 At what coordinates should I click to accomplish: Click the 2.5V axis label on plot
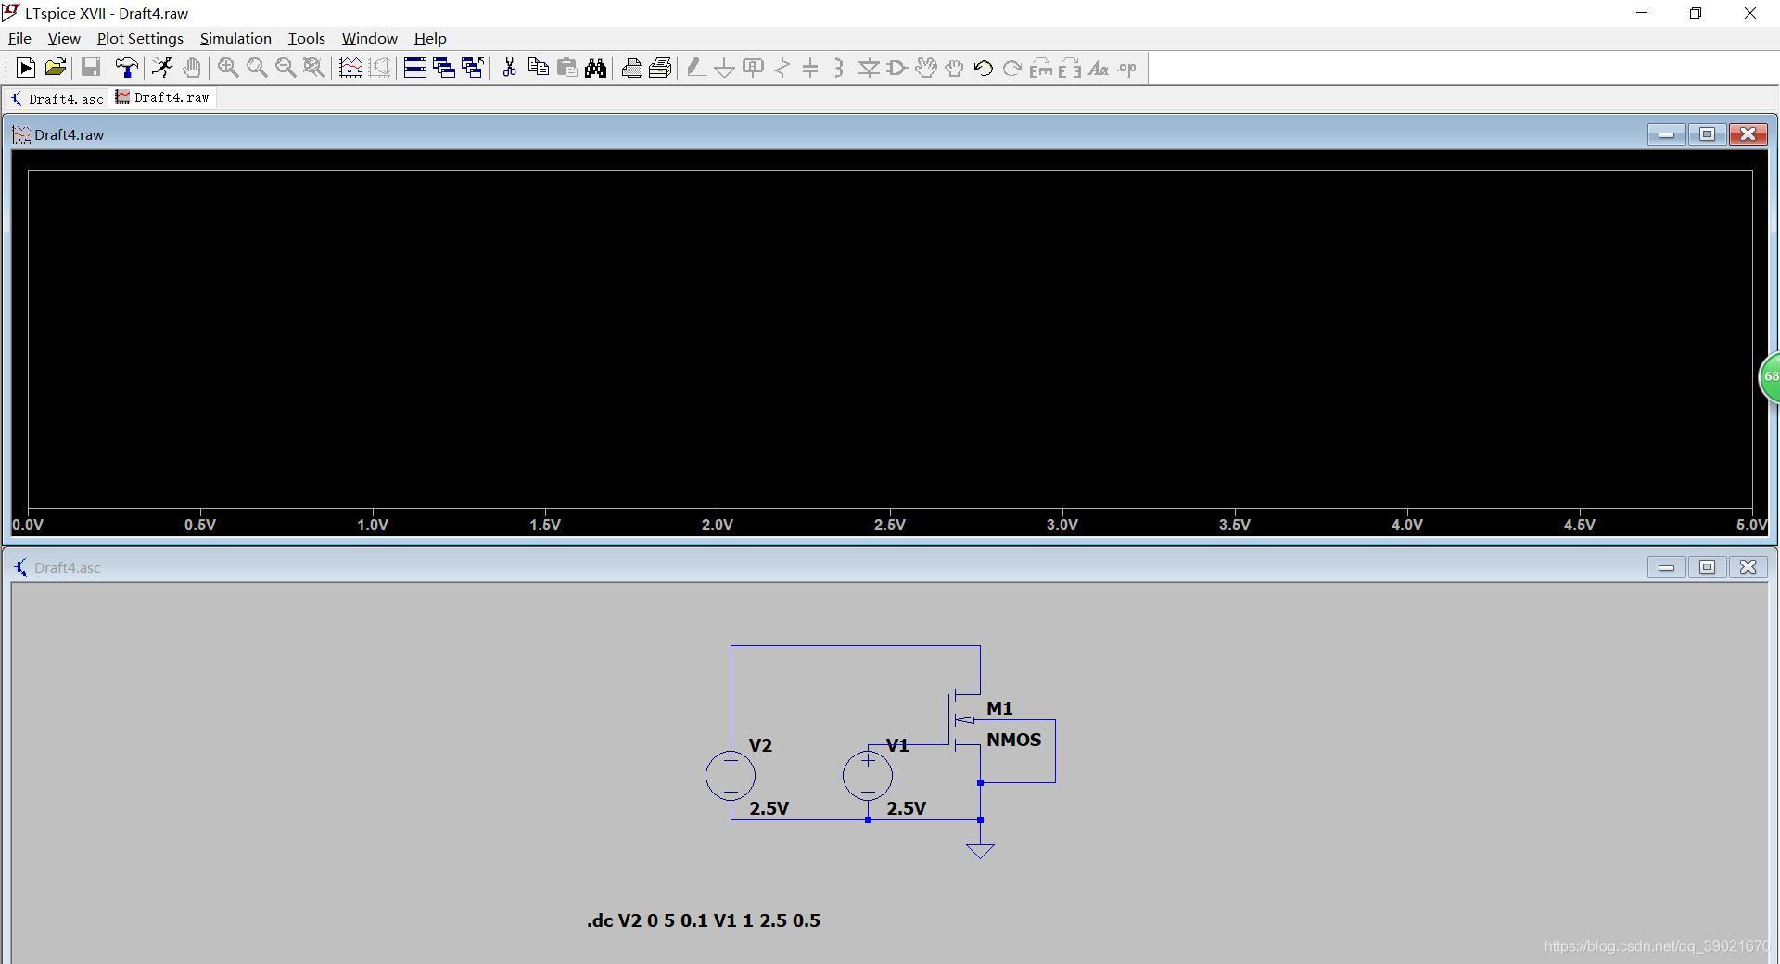click(890, 525)
